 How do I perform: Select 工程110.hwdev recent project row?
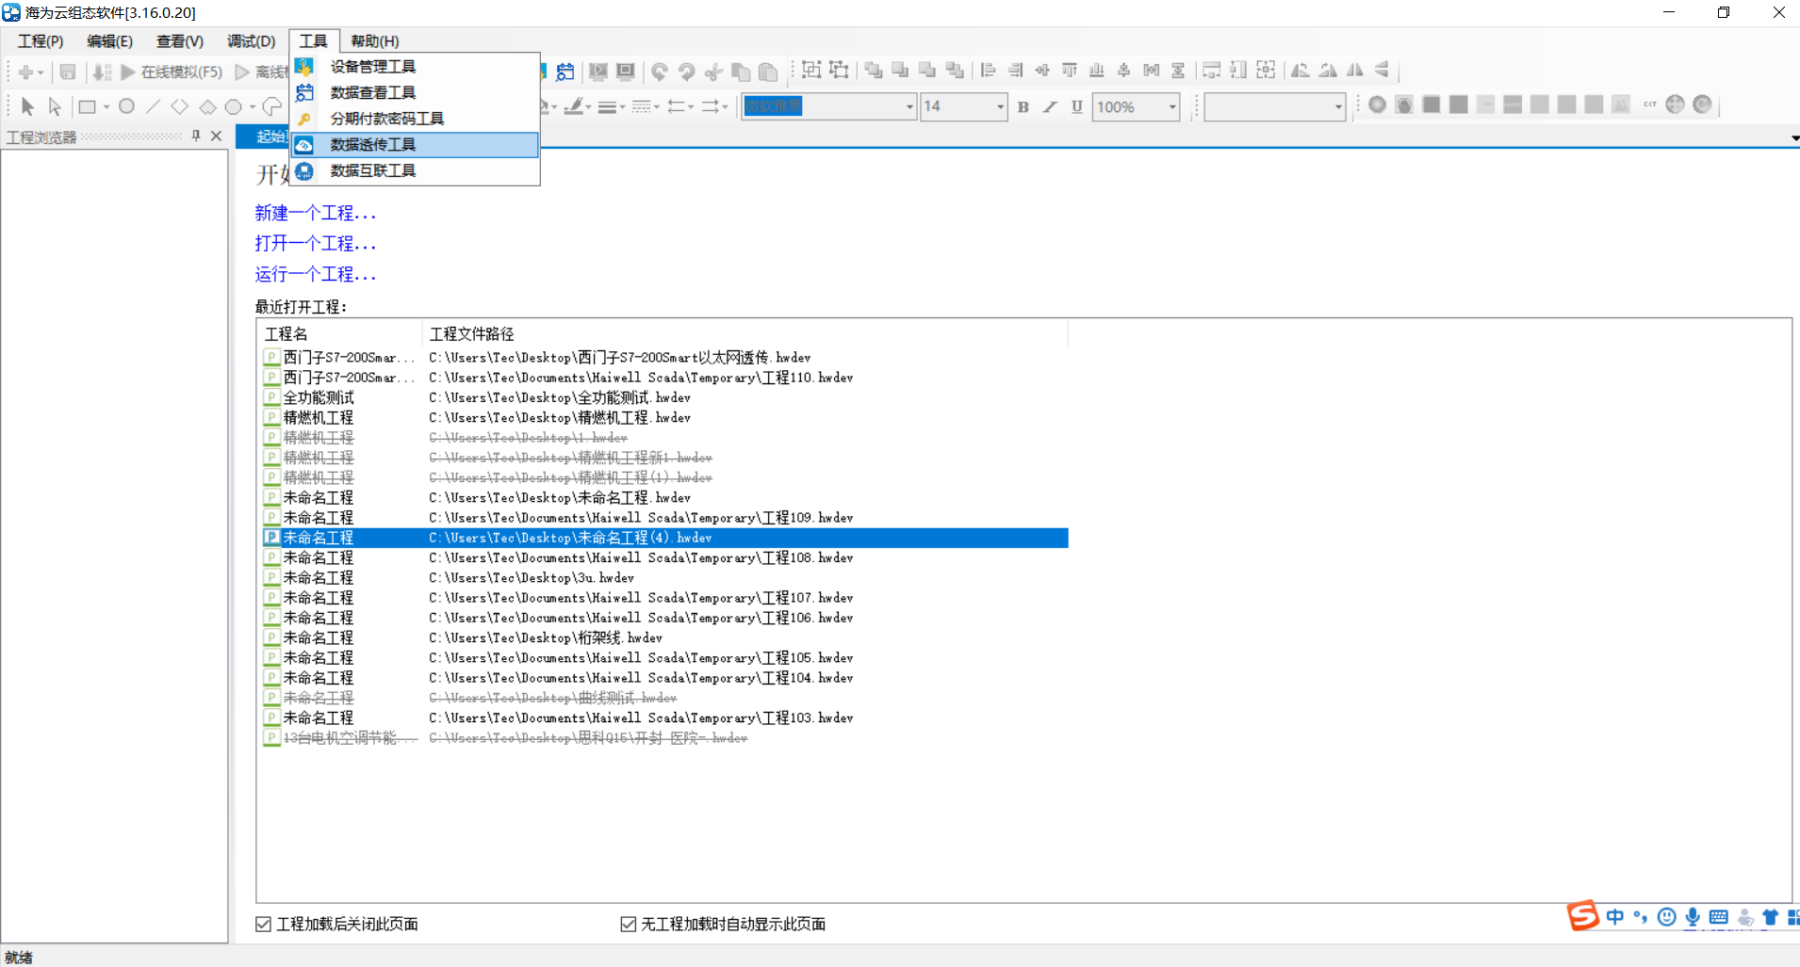(x=665, y=378)
